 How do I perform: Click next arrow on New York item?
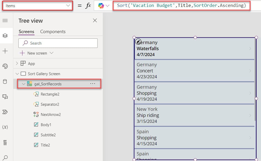tap(250, 115)
